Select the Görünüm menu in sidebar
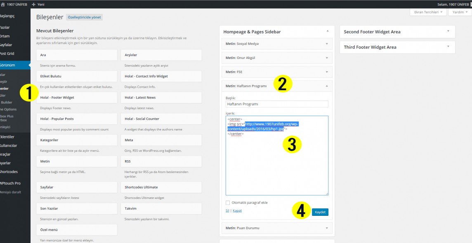The width and height of the screenshot is (472, 243). click(x=8, y=65)
